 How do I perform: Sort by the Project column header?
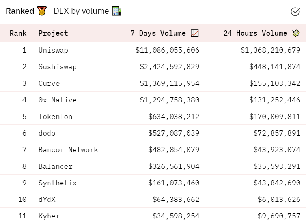coord(53,33)
